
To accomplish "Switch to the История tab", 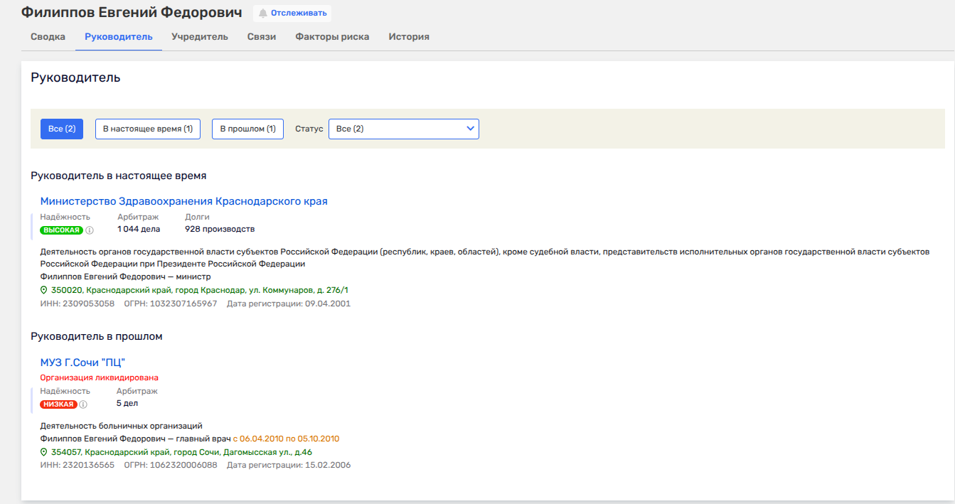I will [409, 37].
